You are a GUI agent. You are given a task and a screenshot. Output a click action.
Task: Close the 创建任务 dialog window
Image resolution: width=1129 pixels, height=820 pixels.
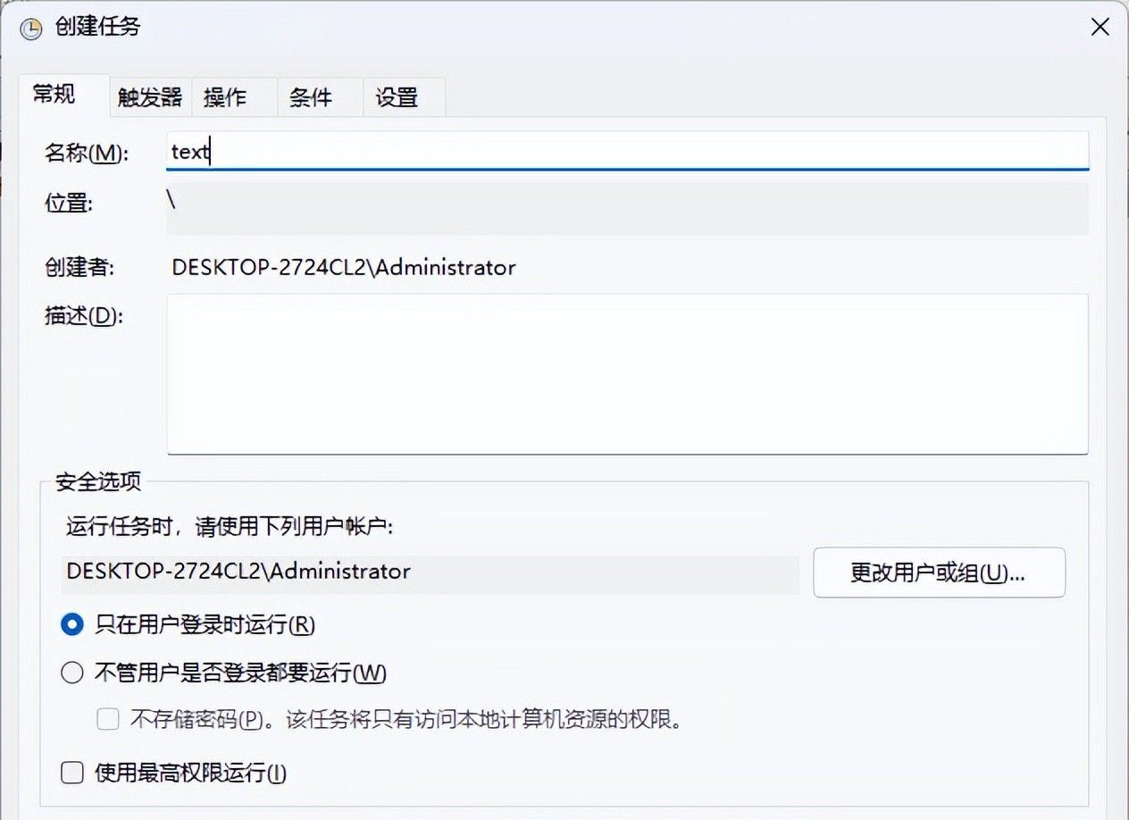[1100, 27]
